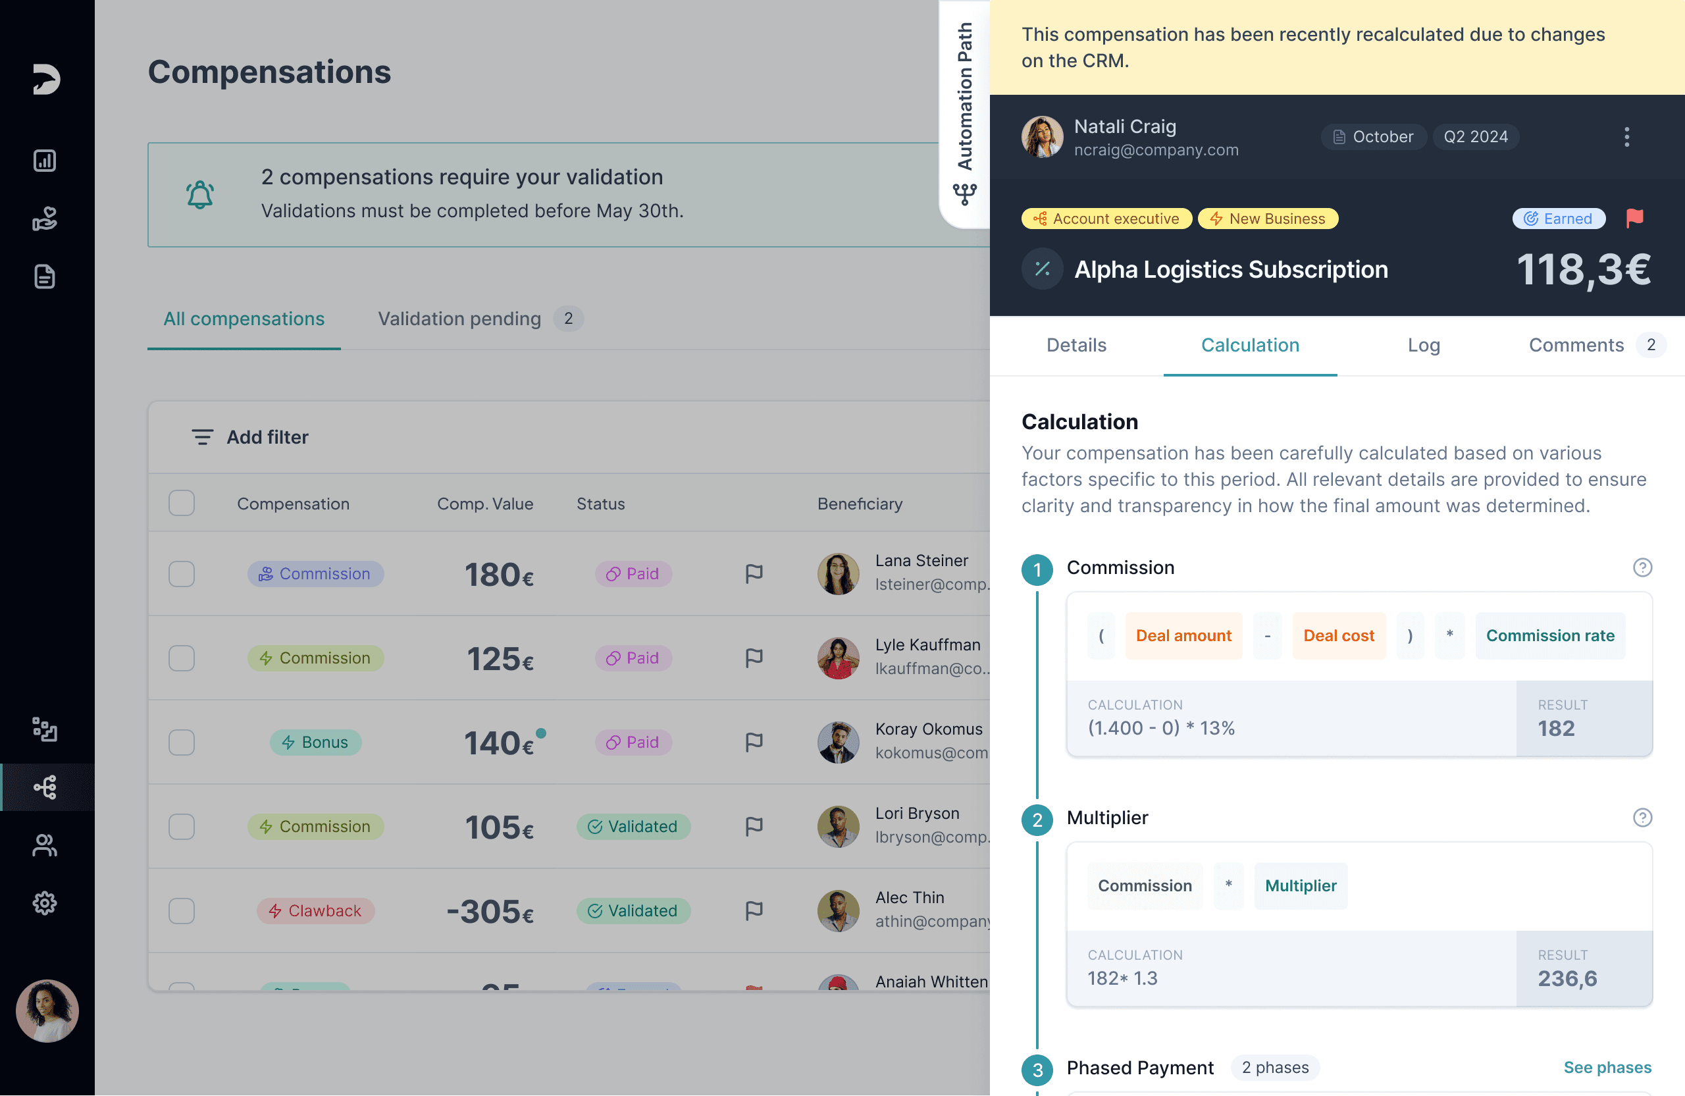Screen dimensions: 1685x1096
Task: Switch to the Details tab
Action: point(1077,346)
